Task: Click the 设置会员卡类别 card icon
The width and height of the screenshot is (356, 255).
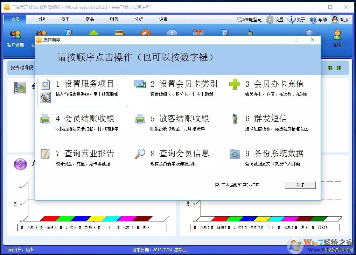Action: pos(140,84)
